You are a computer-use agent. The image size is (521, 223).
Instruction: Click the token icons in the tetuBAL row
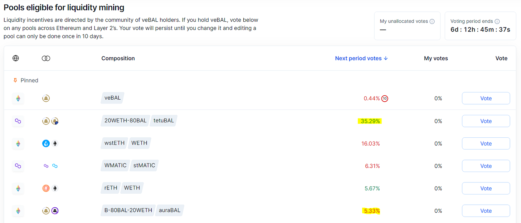pyautogui.click(x=50, y=121)
